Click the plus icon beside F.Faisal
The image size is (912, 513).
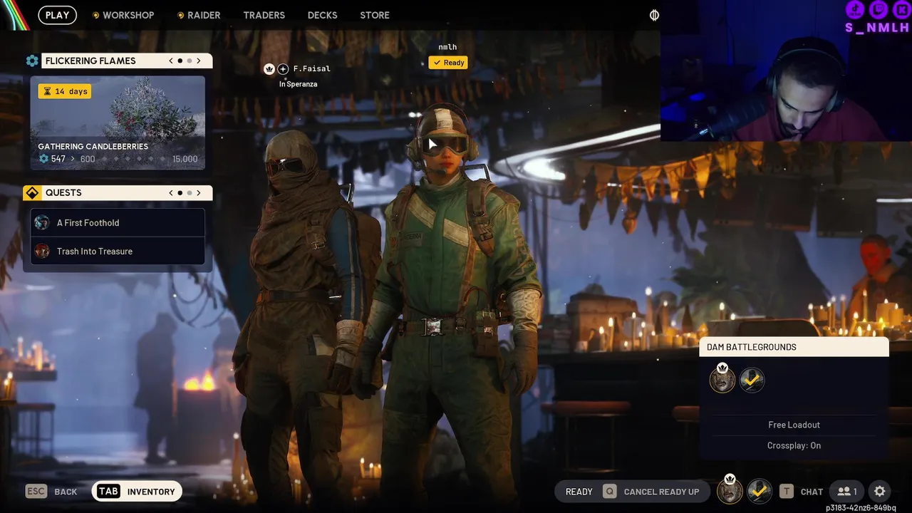[283, 69]
